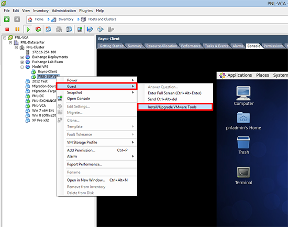Click the navigate Forward arrow icon

17,19
